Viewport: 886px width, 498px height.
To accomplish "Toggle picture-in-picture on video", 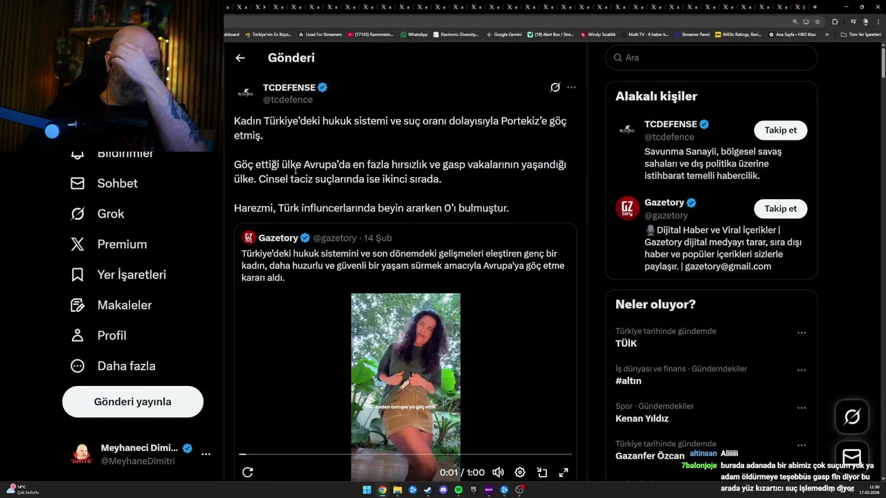I will coord(542,472).
